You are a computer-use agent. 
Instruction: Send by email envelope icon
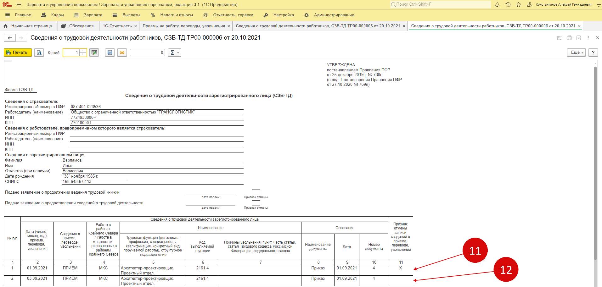122,52
